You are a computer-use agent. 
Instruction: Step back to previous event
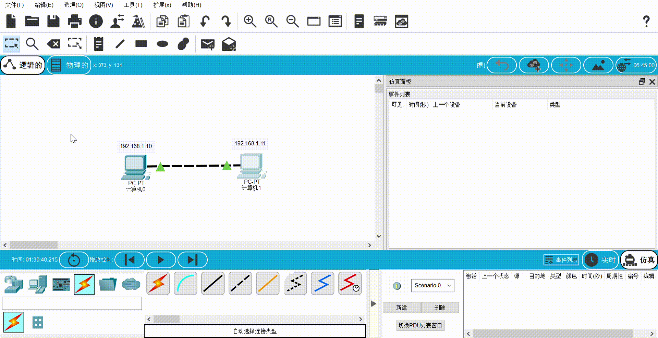tap(129, 260)
